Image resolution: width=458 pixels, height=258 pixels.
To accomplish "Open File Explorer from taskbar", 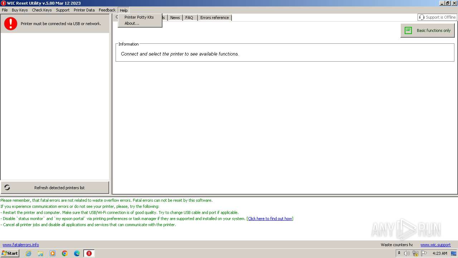I will 40,253.
